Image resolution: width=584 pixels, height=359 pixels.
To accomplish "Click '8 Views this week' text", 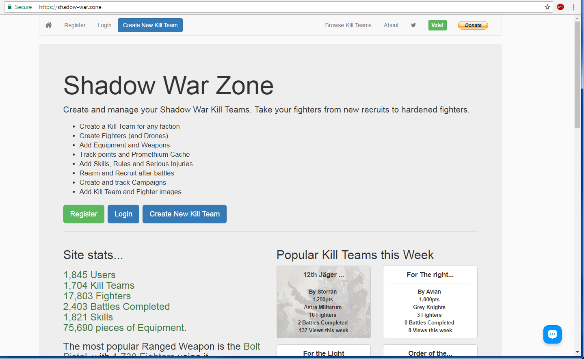I will coord(430,330).
